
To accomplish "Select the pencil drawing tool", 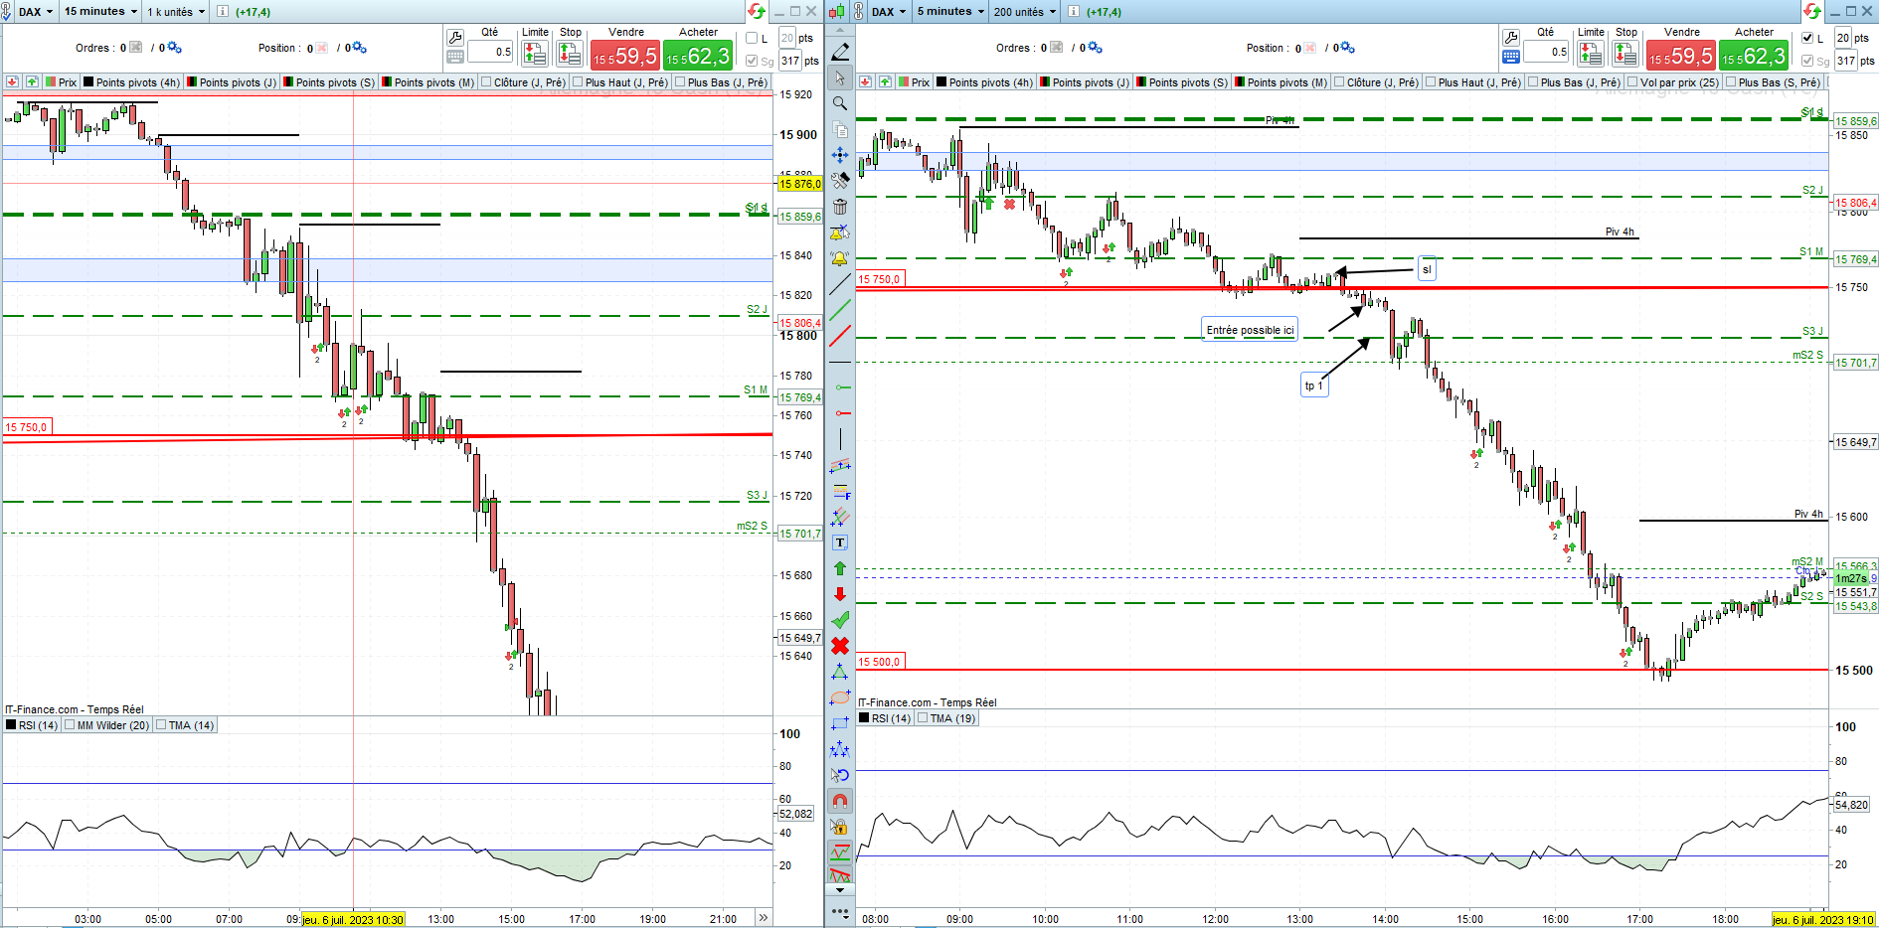I will [x=840, y=52].
